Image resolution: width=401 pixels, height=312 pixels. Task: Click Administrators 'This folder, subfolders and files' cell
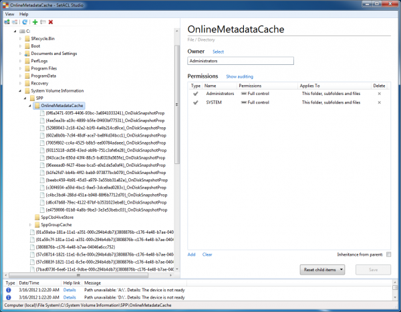click(331, 94)
